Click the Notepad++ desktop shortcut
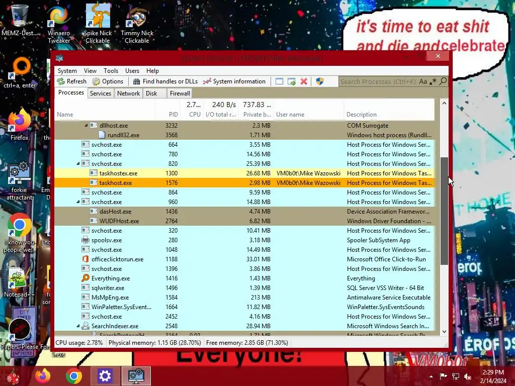The image size is (515, 386). click(19, 282)
